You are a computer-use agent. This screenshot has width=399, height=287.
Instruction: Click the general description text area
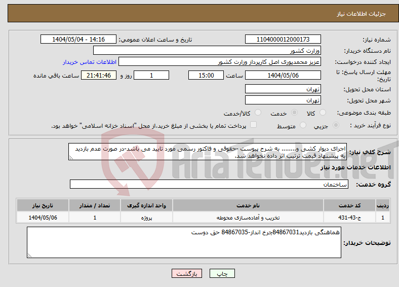click(208, 152)
